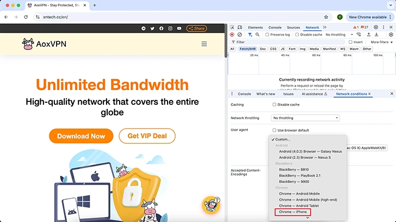Type in the network Filter field
396x222 pixels.
288,42
